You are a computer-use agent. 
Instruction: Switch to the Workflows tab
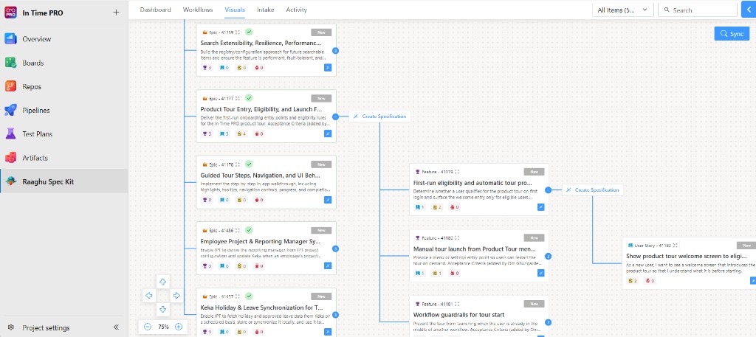tap(198, 10)
